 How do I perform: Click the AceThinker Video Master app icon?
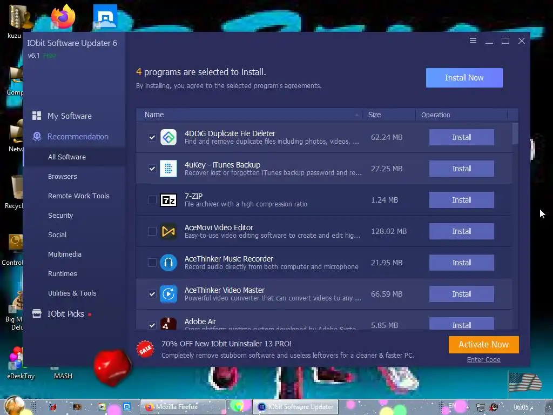point(168,294)
